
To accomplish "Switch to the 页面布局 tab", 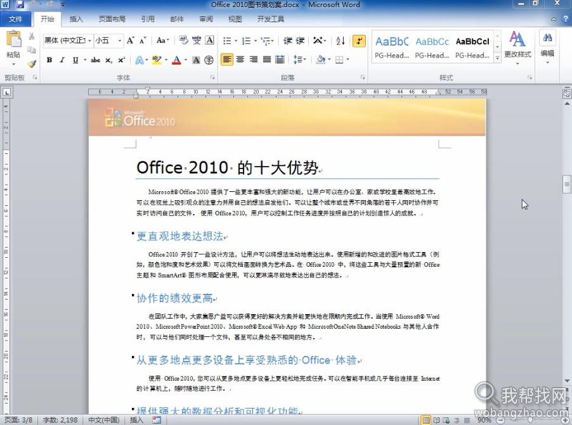I will point(112,19).
